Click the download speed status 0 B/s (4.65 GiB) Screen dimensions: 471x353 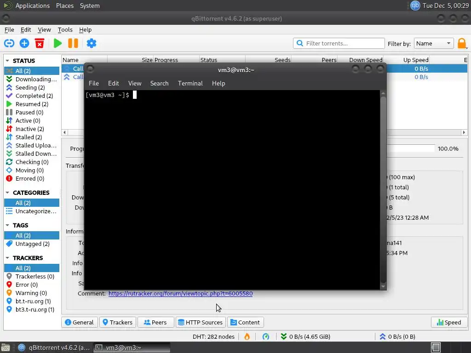point(305,336)
